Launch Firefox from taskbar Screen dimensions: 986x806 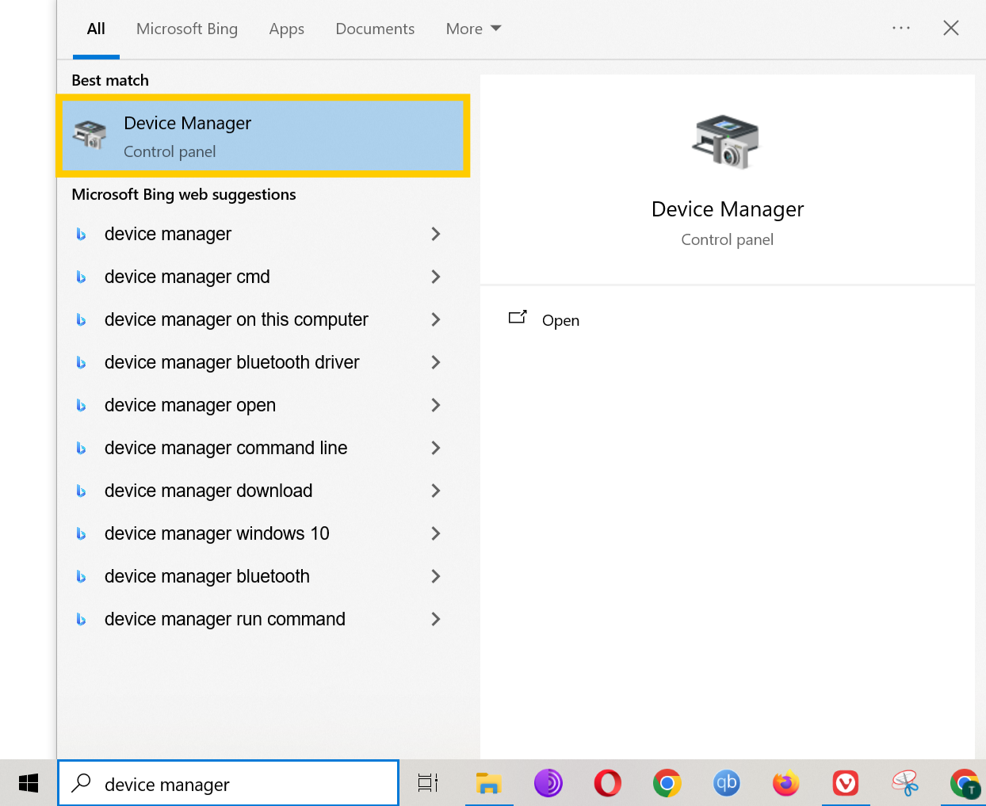pyautogui.click(x=786, y=783)
